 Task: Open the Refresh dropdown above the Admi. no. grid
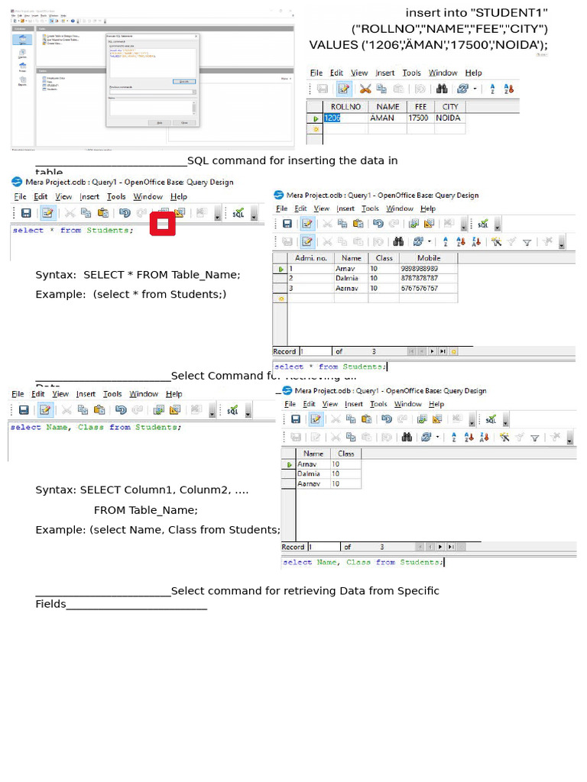coord(428,242)
